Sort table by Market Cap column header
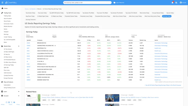Image resolution: width=188 pixels, height=106 pixels. 143,40
